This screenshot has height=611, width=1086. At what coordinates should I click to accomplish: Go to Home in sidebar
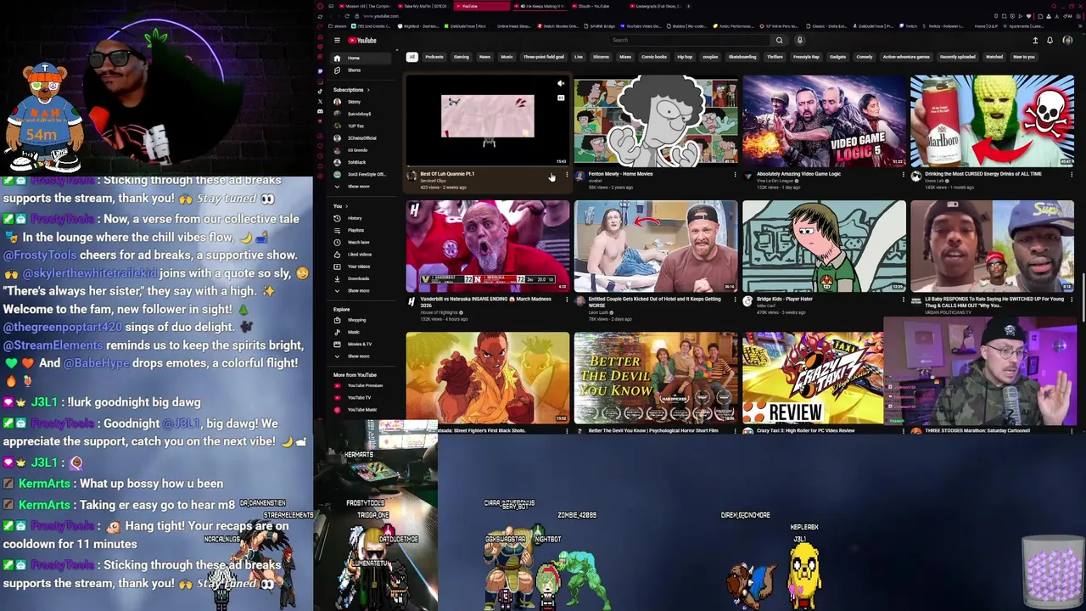tap(361, 58)
